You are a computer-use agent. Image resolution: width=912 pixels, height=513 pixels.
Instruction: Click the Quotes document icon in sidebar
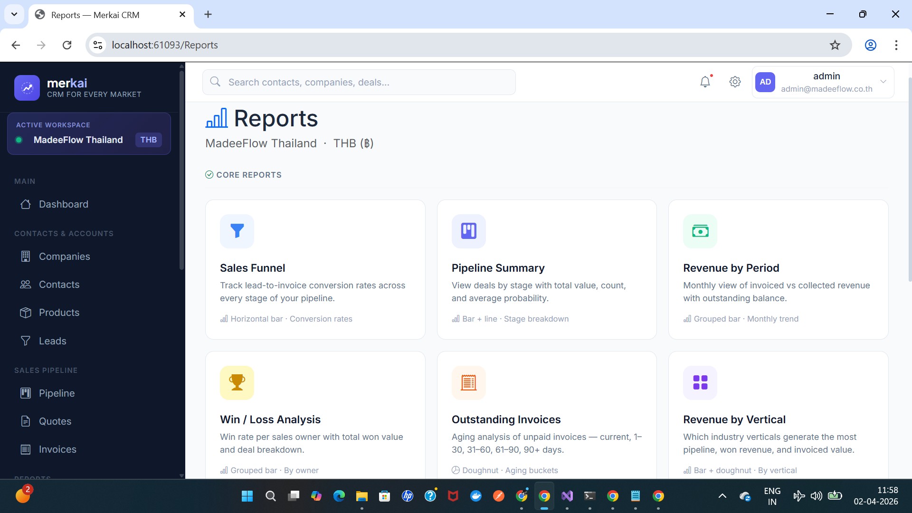click(x=26, y=421)
